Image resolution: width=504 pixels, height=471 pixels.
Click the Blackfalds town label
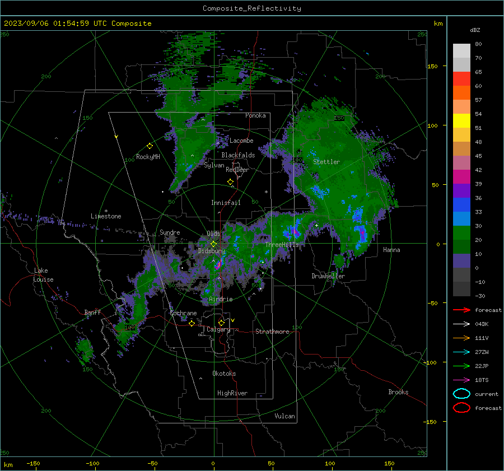pos(238,155)
